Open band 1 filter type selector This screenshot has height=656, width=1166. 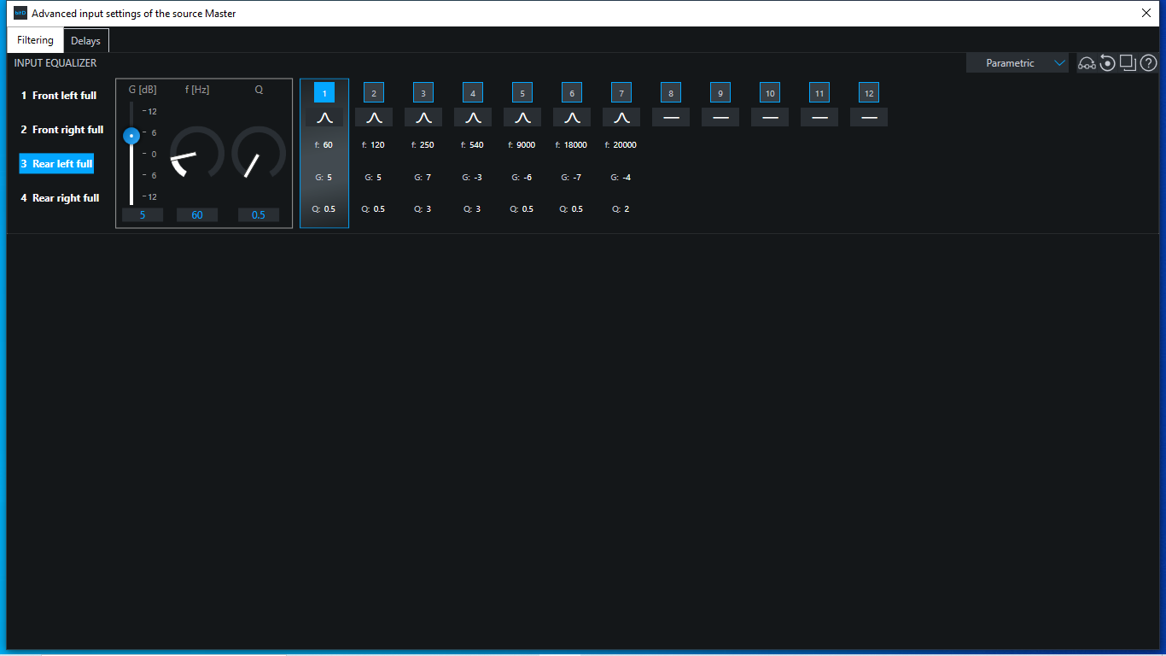pyautogui.click(x=324, y=118)
